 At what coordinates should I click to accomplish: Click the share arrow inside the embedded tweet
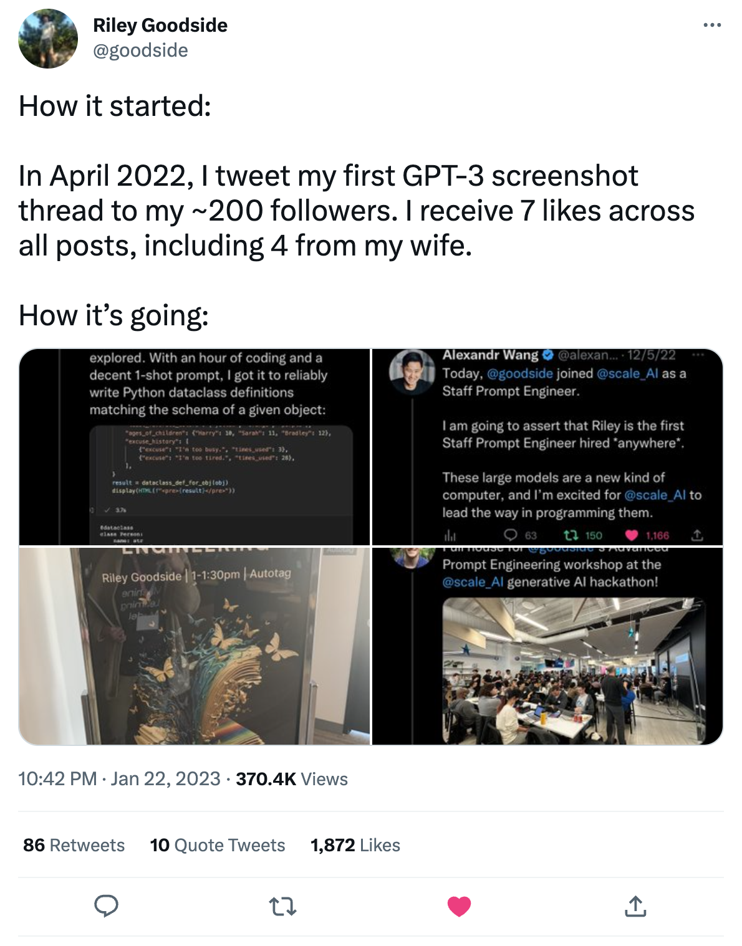(x=697, y=535)
